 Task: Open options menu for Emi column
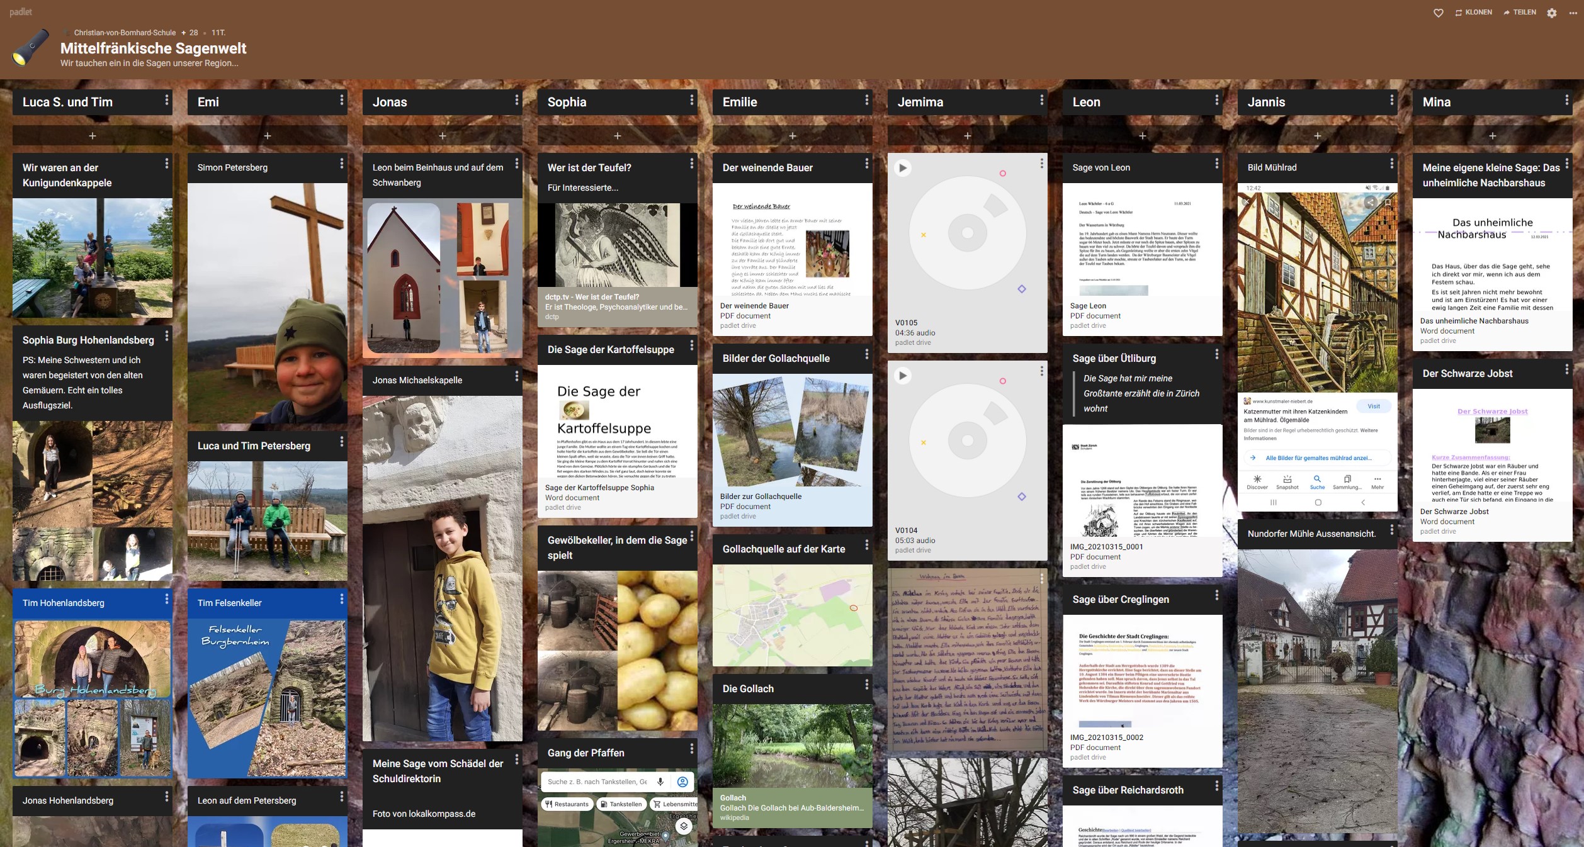coord(341,100)
